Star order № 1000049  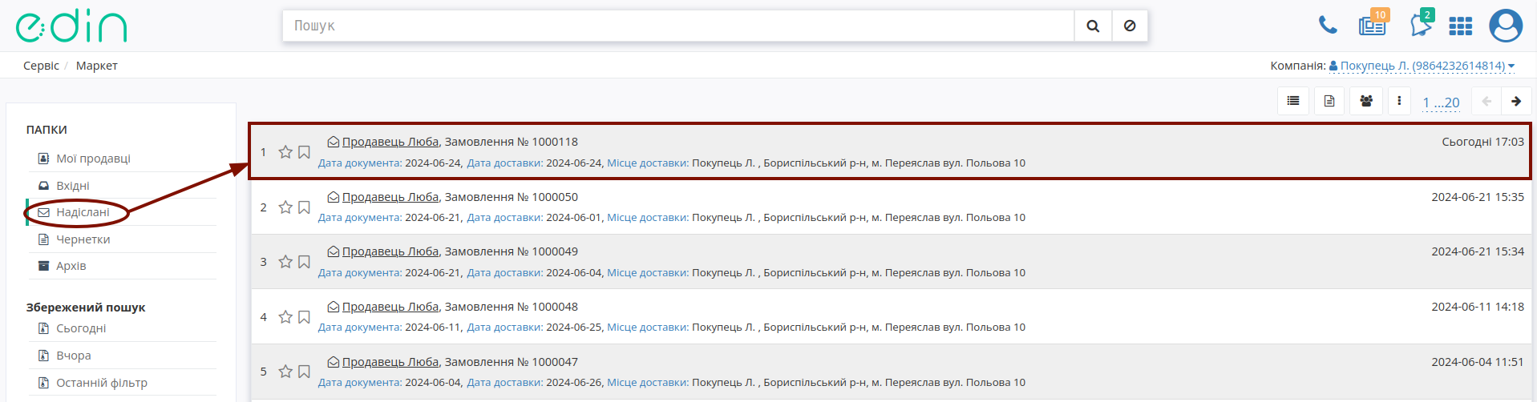[285, 262]
